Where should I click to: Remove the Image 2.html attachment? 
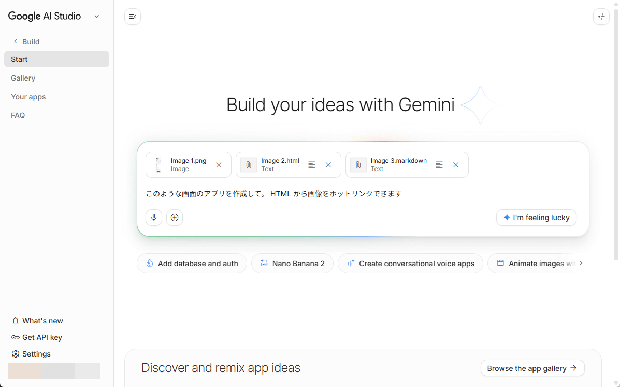point(328,165)
